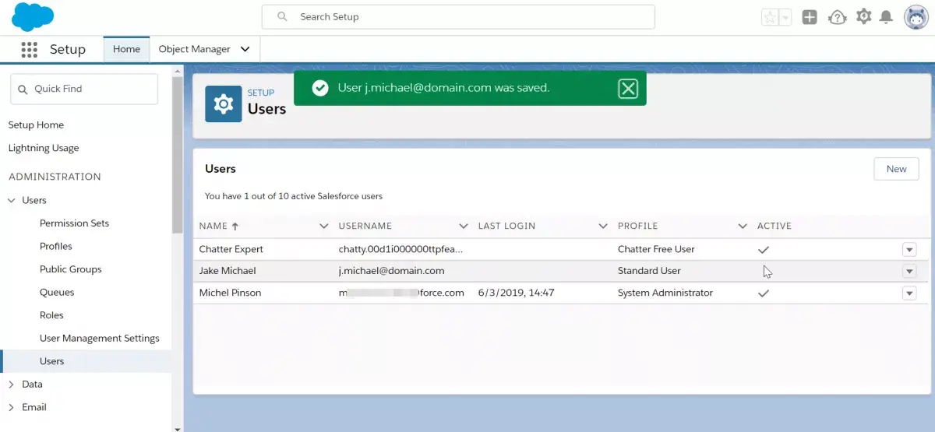This screenshot has width=935, height=432.
Task: Open the Setup gear menu in header
Action: (x=863, y=16)
